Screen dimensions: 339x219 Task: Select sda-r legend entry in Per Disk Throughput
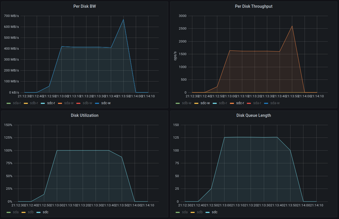[257, 103]
